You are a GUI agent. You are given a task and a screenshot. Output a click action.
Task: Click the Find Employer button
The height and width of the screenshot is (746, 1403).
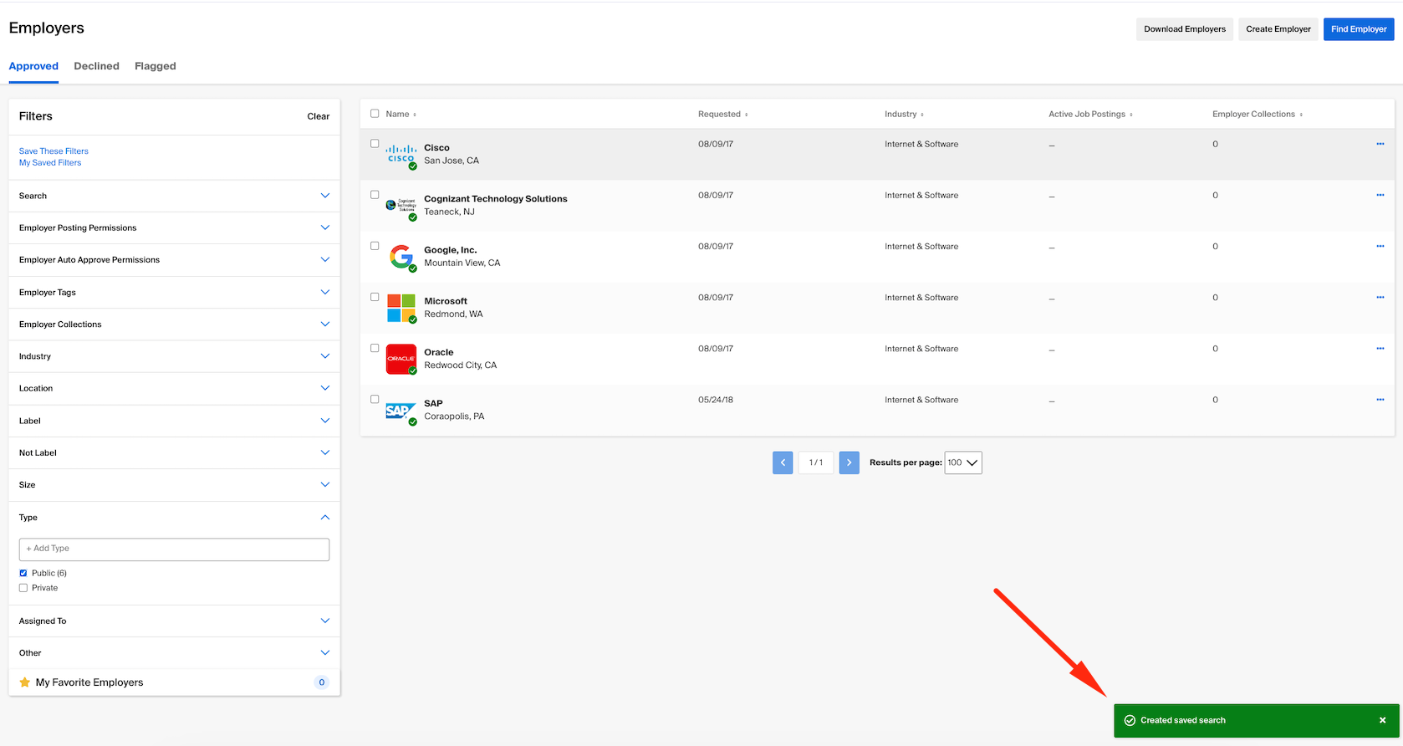point(1359,29)
